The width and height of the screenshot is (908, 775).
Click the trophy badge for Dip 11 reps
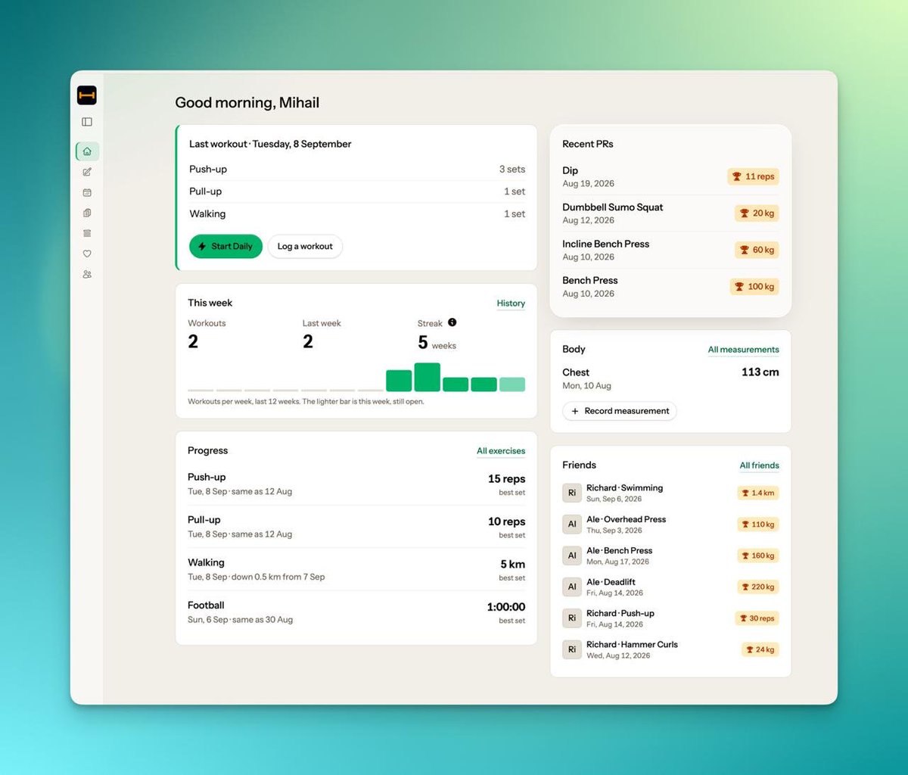tap(753, 176)
